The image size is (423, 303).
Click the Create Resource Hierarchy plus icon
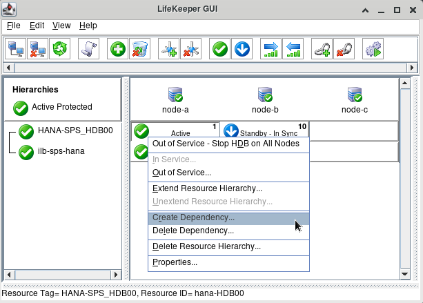coord(117,49)
